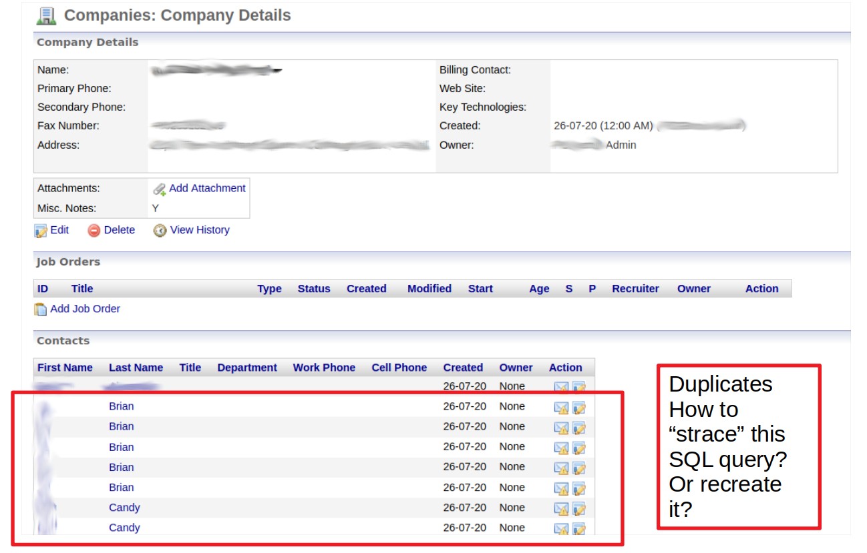This screenshot has width=867, height=553.
Task: Click edit icon in the last Brian row
Action: 578,488
